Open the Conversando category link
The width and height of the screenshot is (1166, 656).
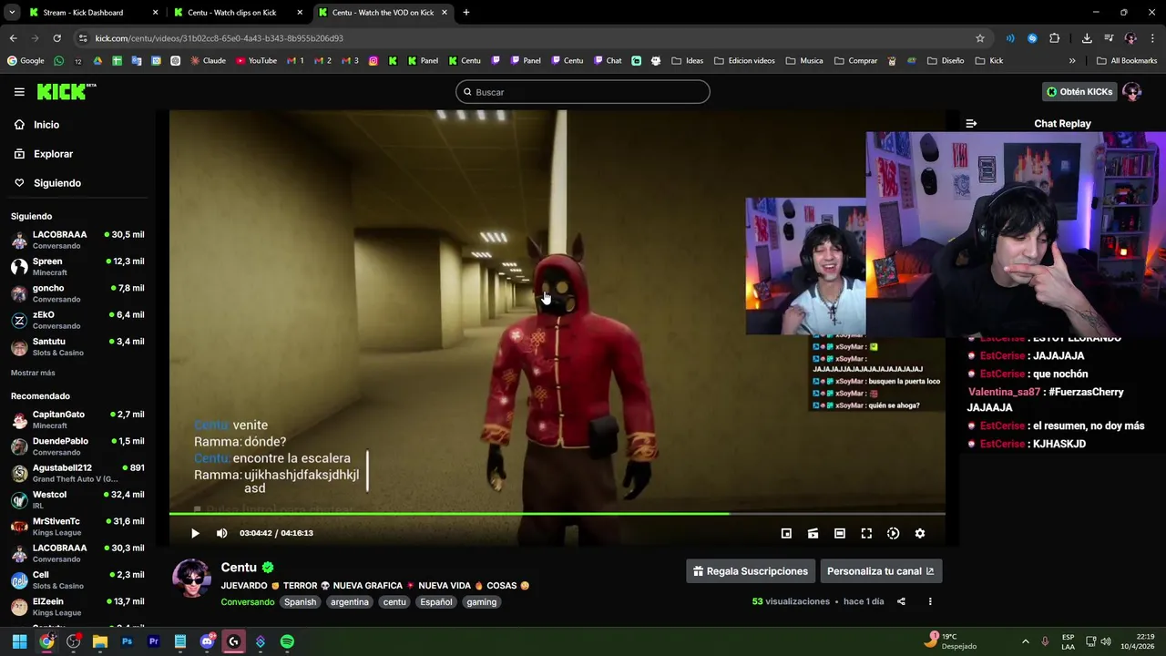(247, 602)
